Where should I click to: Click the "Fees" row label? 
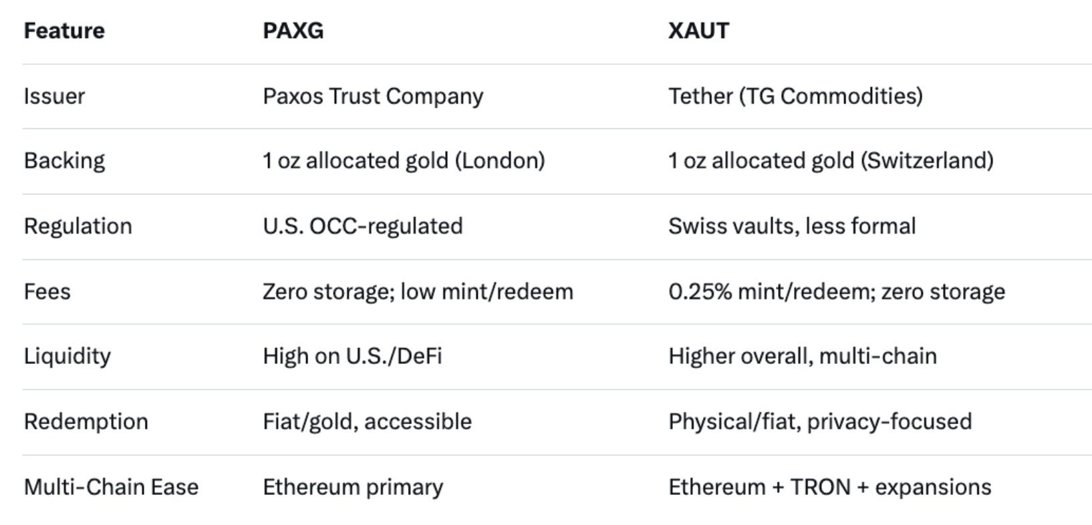47,292
